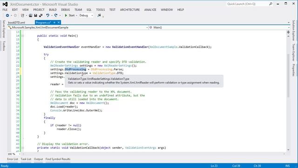Switch to the bookDTD.xml tab

(17, 22)
